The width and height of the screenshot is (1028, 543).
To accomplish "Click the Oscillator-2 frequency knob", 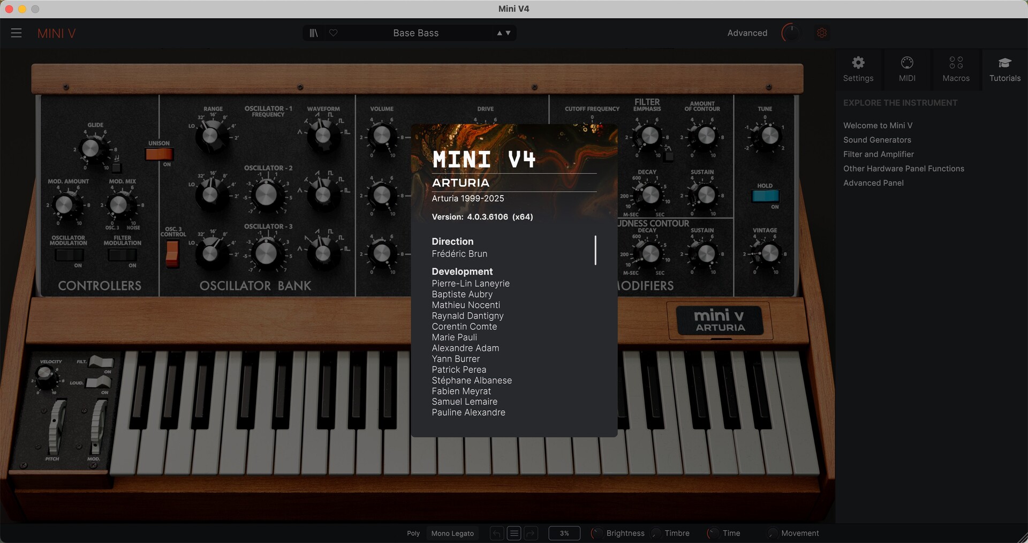I will (266, 195).
